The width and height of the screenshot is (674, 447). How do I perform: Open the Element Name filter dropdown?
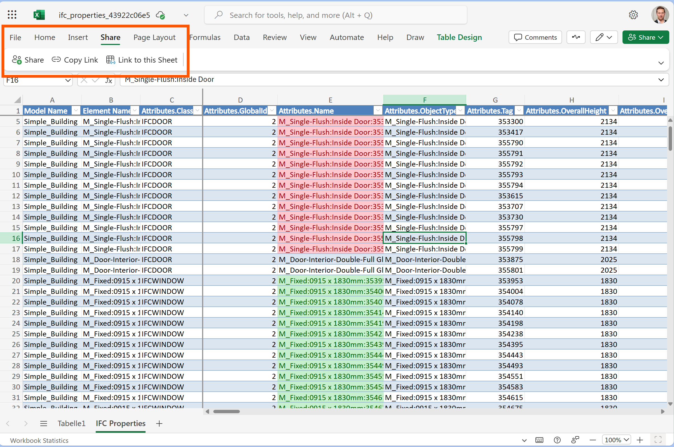(x=135, y=110)
